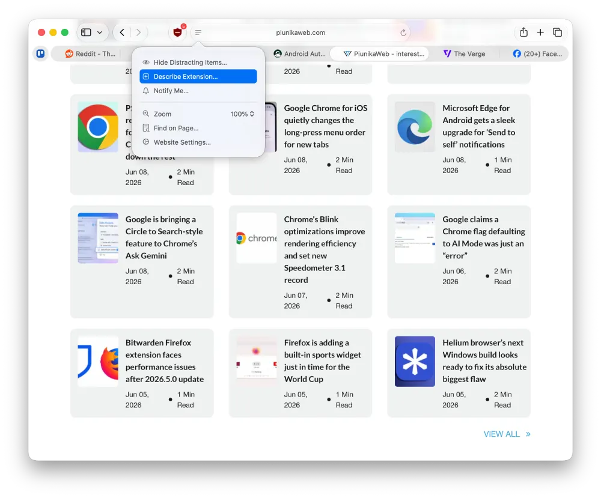Select the PiunikaWeb tab

[x=379, y=53]
